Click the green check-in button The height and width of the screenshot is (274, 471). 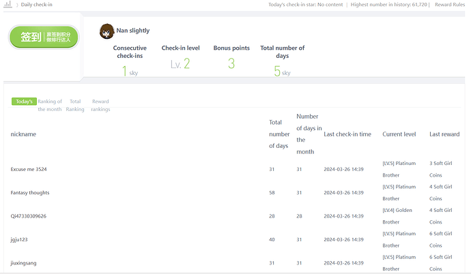(x=44, y=37)
